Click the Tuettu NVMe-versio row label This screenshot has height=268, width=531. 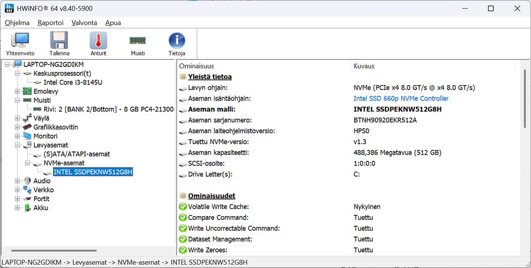click(218, 142)
